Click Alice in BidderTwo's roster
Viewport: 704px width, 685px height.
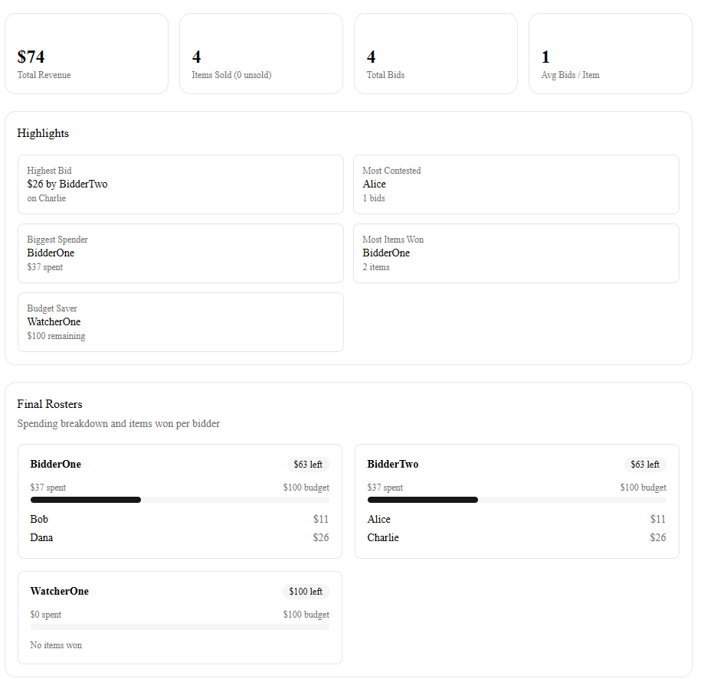pos(378,519)
